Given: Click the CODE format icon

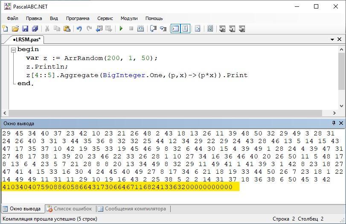Looking at the screenshot, I should click(210, 29).
